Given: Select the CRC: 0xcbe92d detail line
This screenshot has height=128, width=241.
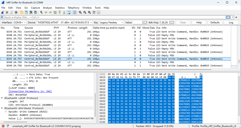Looking at the screenshot, I should (18, 95).
